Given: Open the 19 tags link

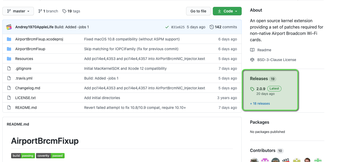Looking at the screenshot, I should [71, 11].
